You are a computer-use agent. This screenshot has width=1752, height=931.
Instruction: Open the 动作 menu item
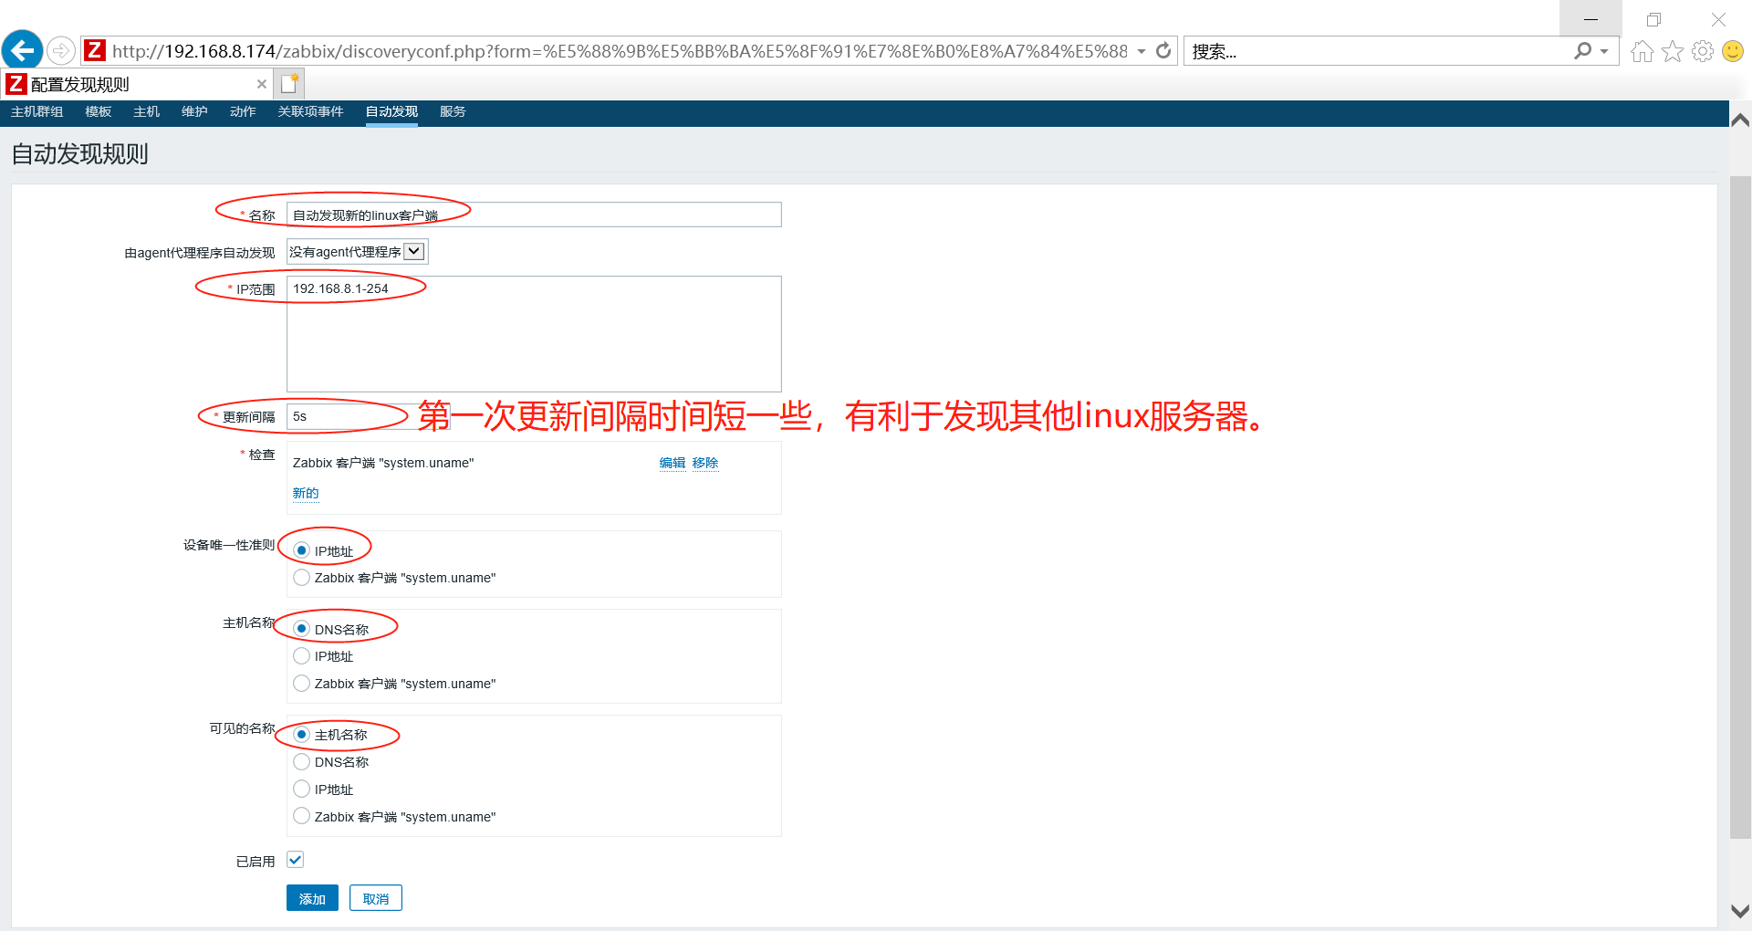(243, 111)
